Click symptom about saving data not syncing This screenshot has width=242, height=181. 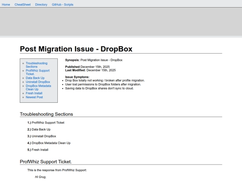tap(99, 88)
